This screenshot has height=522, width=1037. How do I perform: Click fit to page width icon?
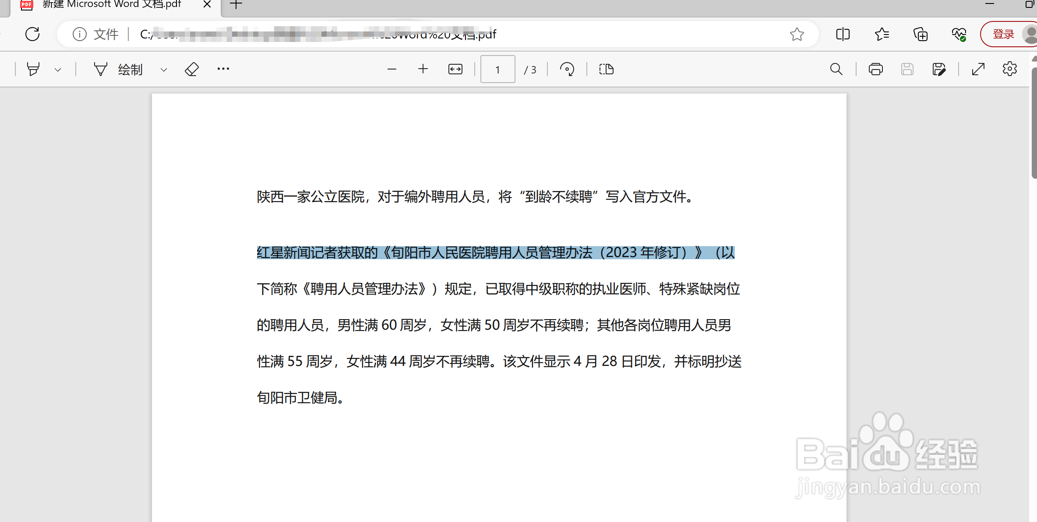pyautogui.click(x=455, y=69)
